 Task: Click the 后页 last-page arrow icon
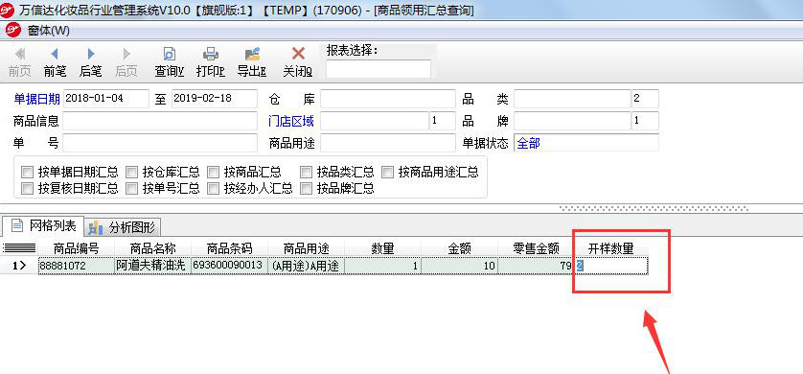tap(126, 54)
